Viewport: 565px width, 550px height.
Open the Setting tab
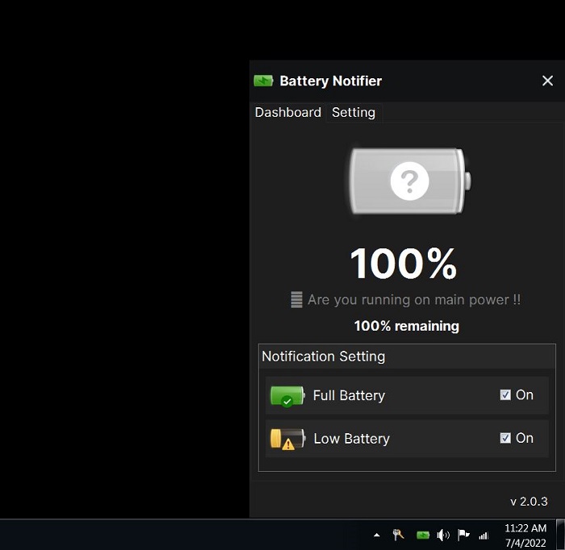click(354, 113)
